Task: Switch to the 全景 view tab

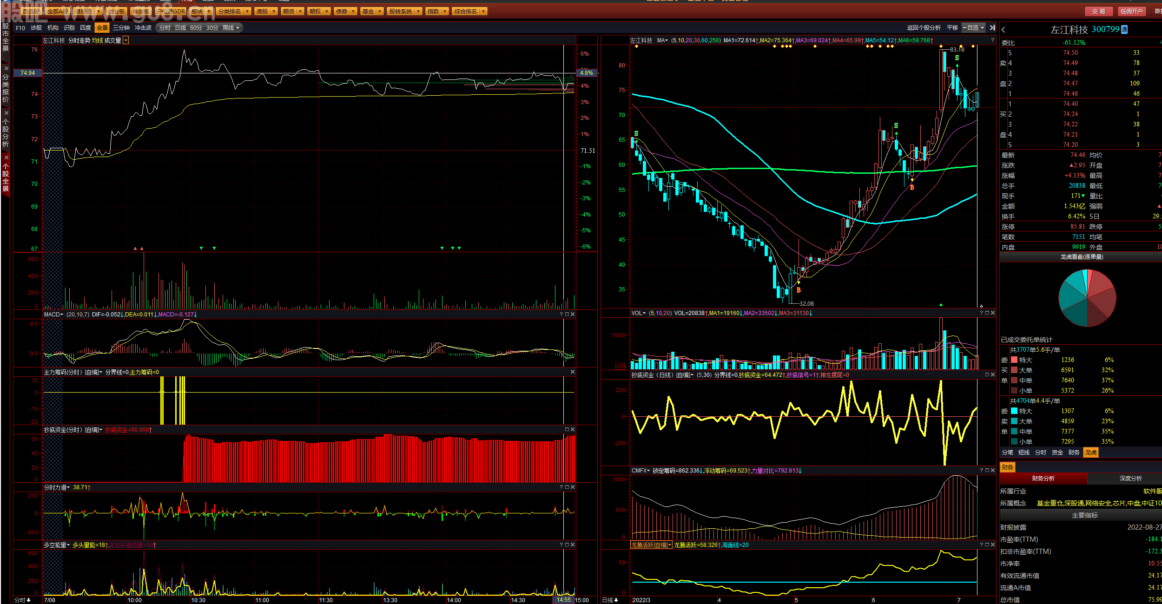Action: [102, 28]
